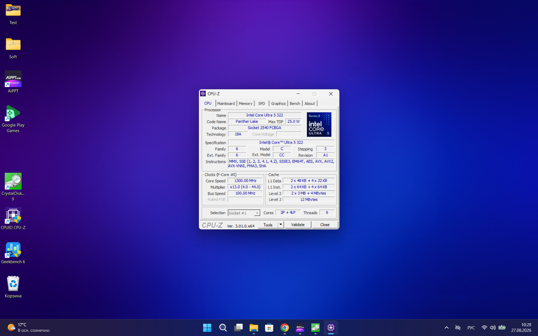This screenshot has height=336, width=538.
Task: Click the Revision A1 value
Action: pos(325,155)
